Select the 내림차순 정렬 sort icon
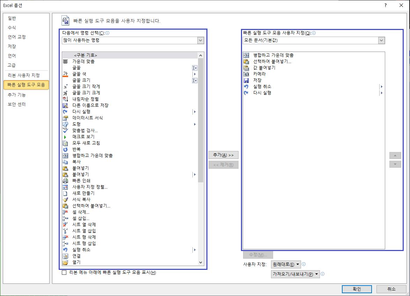 pyautogui.click(x=65, y=99)
